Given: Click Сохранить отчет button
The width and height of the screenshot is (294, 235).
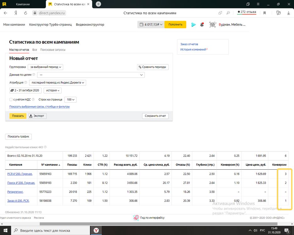Looking at the screenshot, I should [x=155, y=116].
